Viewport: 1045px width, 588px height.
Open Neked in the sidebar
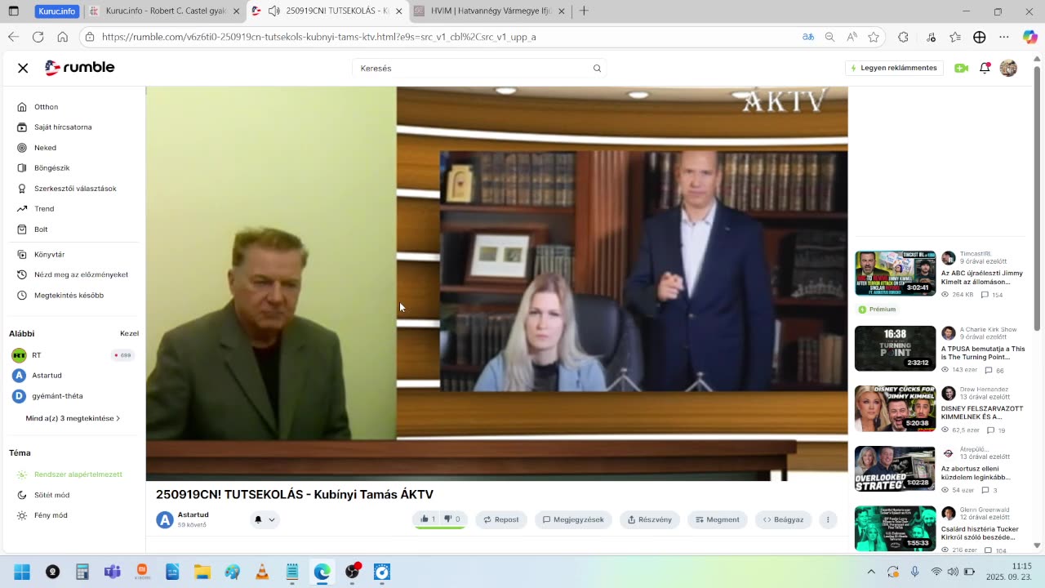[45, 148]
